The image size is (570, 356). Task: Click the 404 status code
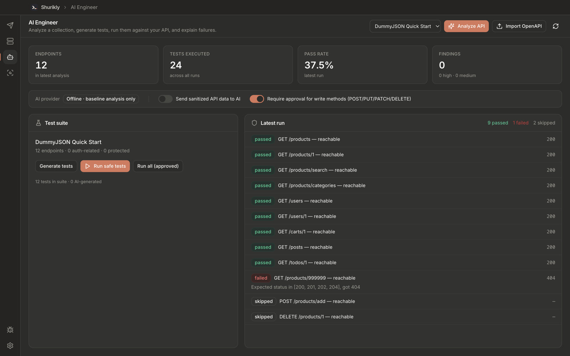[x=551, y=278]
